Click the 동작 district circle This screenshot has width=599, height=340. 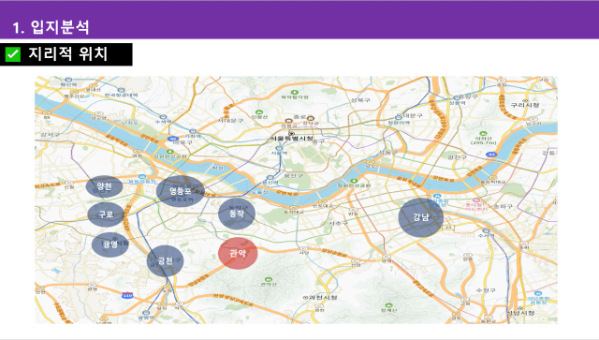[x=237, y=214]
